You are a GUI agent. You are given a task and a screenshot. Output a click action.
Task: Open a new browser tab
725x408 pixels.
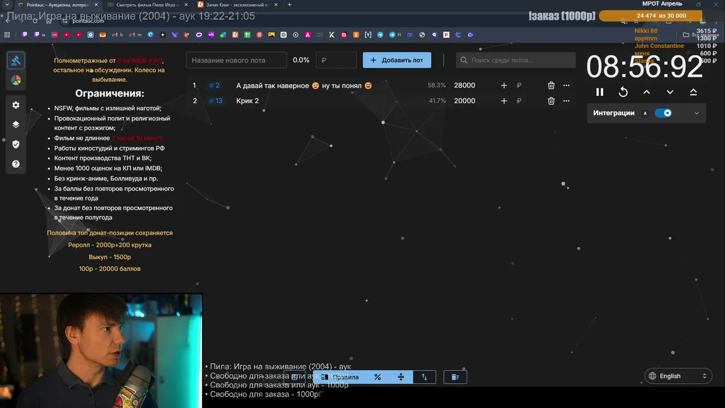[x=289, y=5]
